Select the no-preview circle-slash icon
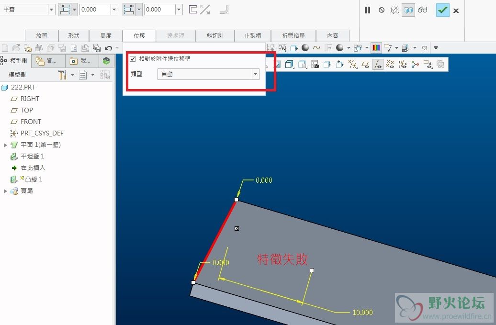This screenshot has height=325, width=496. (x=382, y=10)
